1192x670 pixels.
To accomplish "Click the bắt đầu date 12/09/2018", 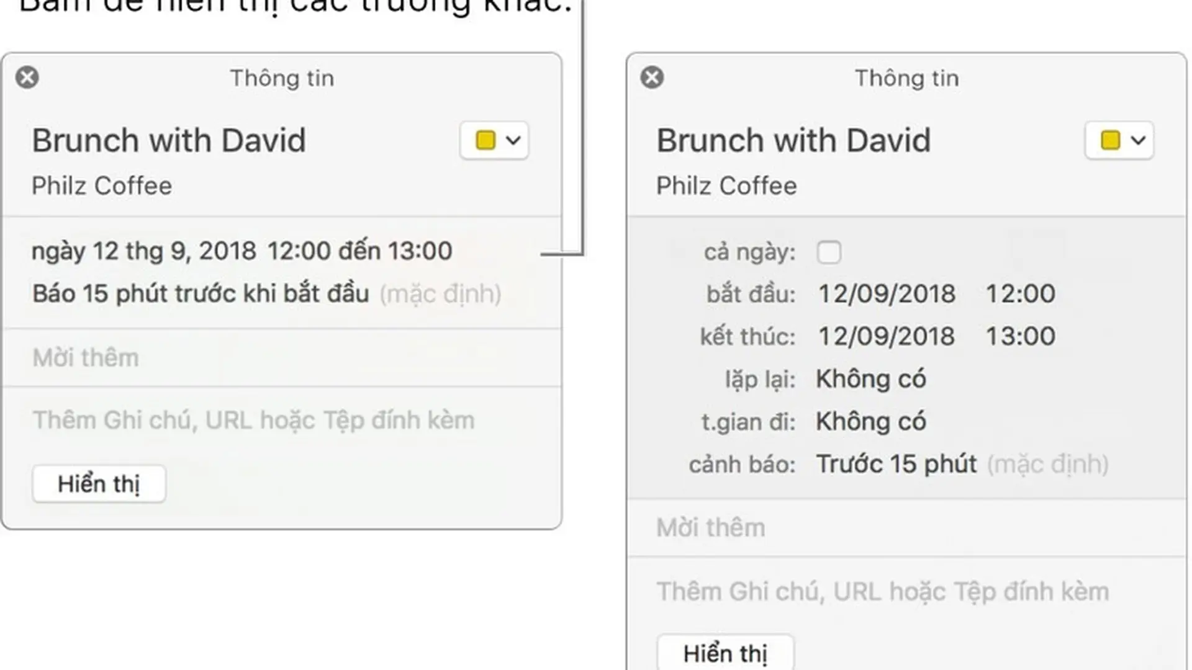I will click(887, 293).
